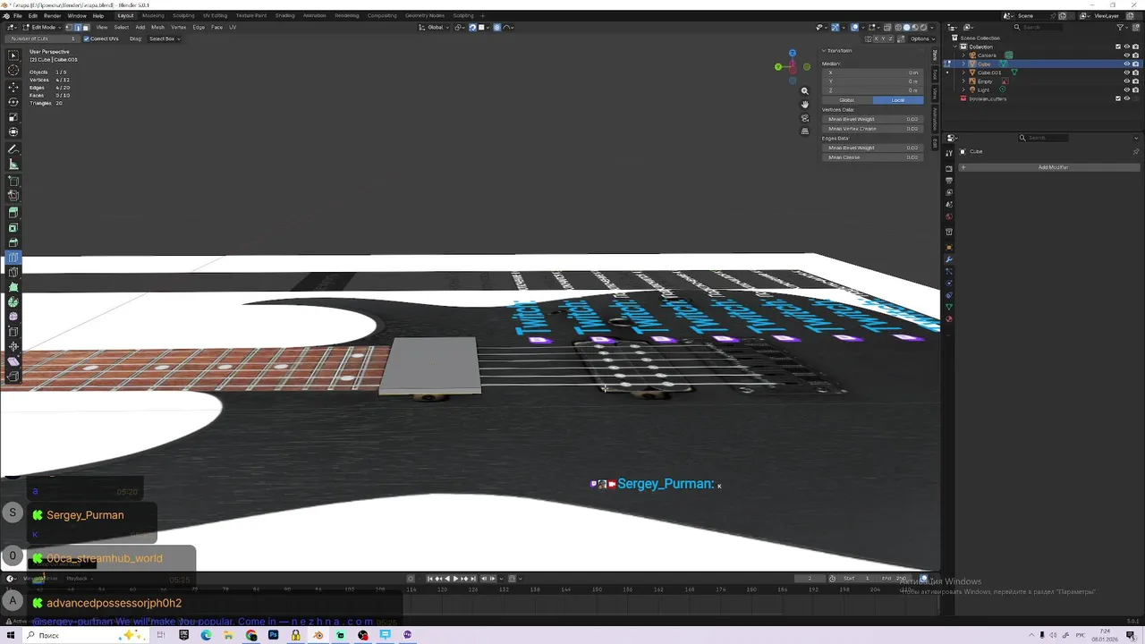Switch to the UV Editing workspace tab

215,15
